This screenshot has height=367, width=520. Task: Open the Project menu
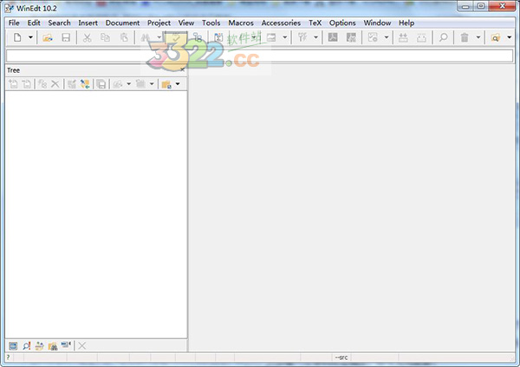click(159, 23)
